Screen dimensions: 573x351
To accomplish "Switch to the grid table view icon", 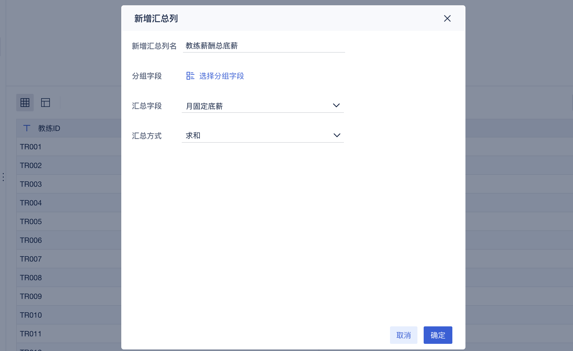I will click(25, 103).
